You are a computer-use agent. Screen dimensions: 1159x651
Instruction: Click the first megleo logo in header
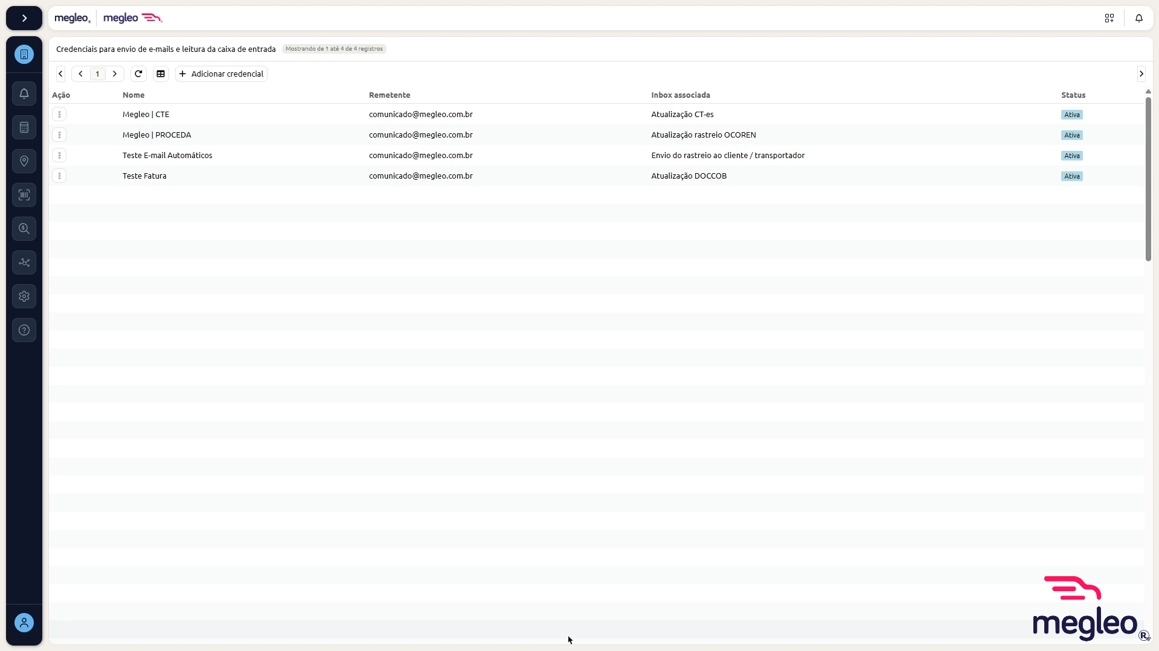(72, 18)
